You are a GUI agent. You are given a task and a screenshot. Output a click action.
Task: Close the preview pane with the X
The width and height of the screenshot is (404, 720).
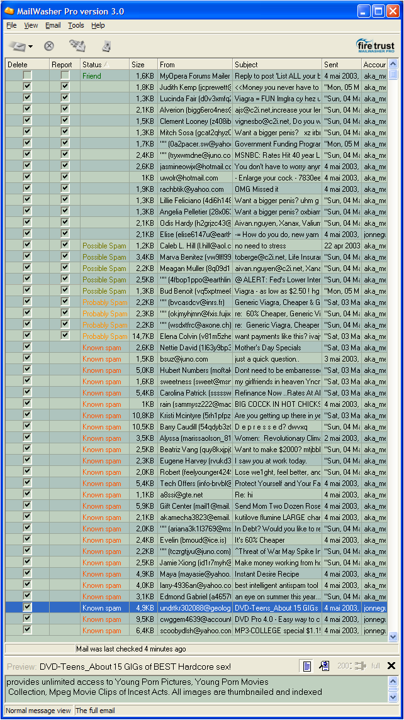(391, 666)
